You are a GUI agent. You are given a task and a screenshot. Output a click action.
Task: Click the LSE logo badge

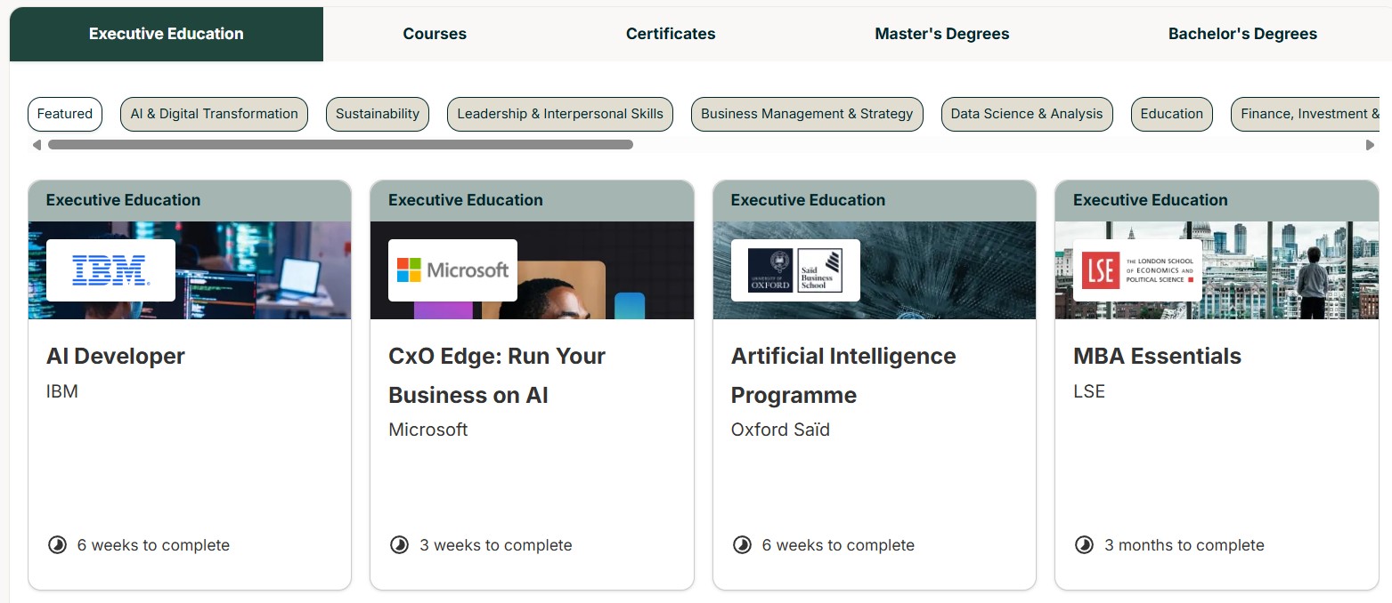pyautogui.click(x=1137, y=270)
